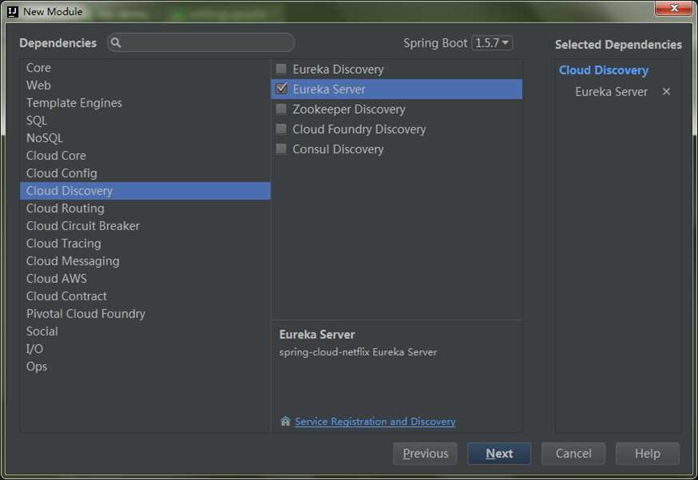This screenshot has height=480, width=698.
Task: Open the Cloud Messaging category
Action: click(x=145, y=261)
